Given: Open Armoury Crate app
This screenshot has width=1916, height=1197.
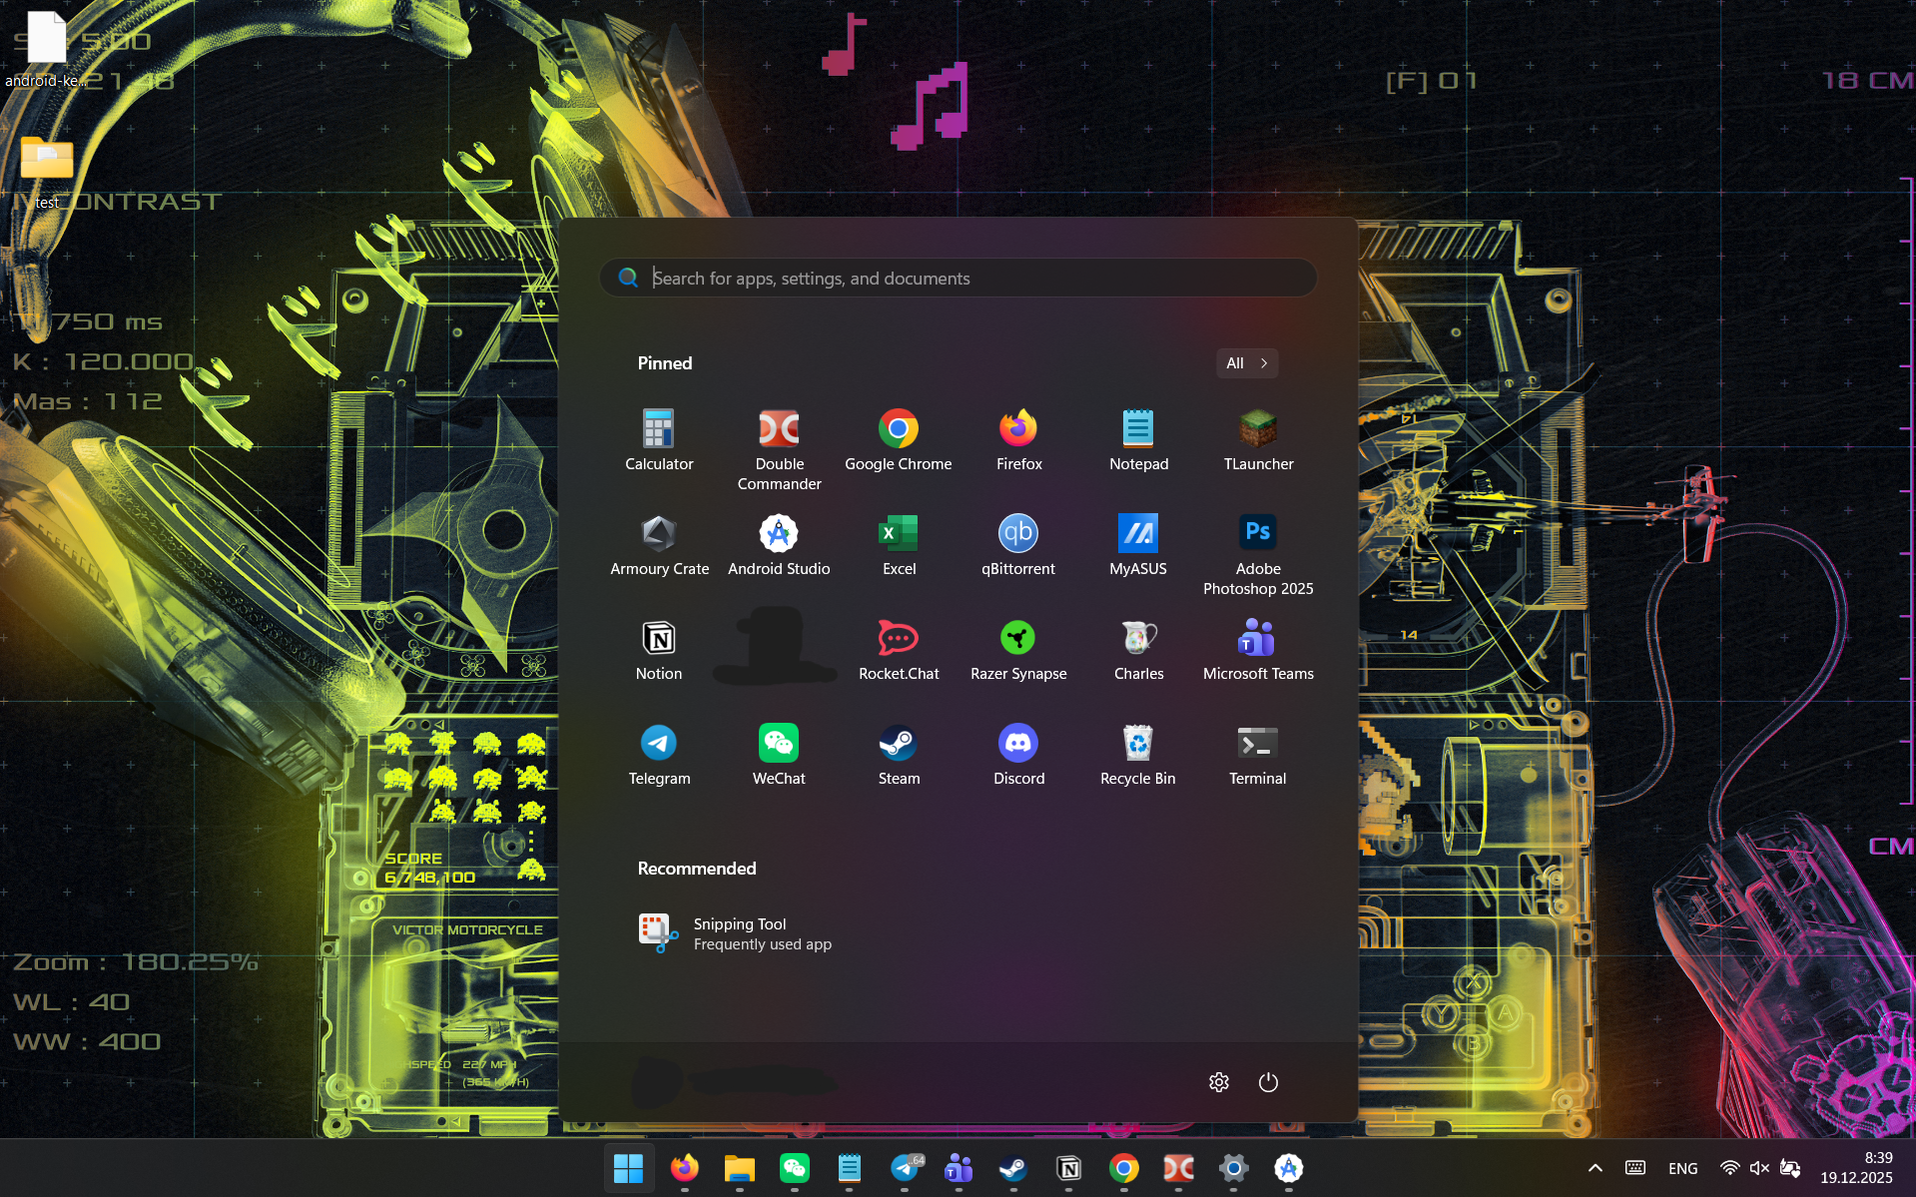Looking at the screenshot, I should (659, 545).
